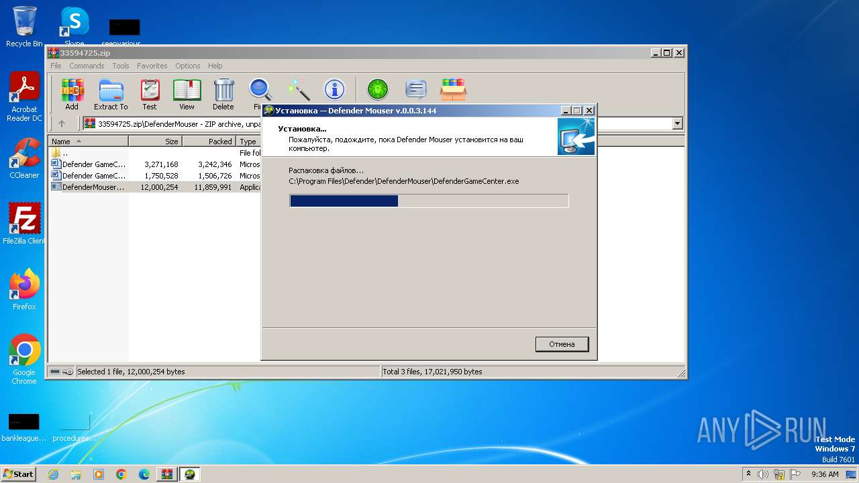Viewport: 859px width, 483px height.
Task: Select the bankleague desktop file icon
Action: tap(23, 428)
